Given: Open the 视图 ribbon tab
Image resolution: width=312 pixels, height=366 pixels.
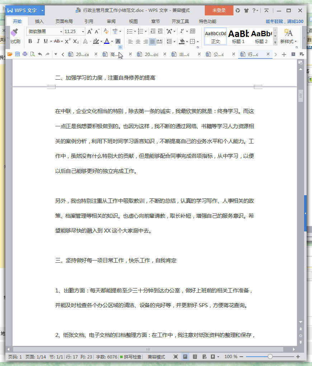Looking at the screenshot, I should [133, 22].
